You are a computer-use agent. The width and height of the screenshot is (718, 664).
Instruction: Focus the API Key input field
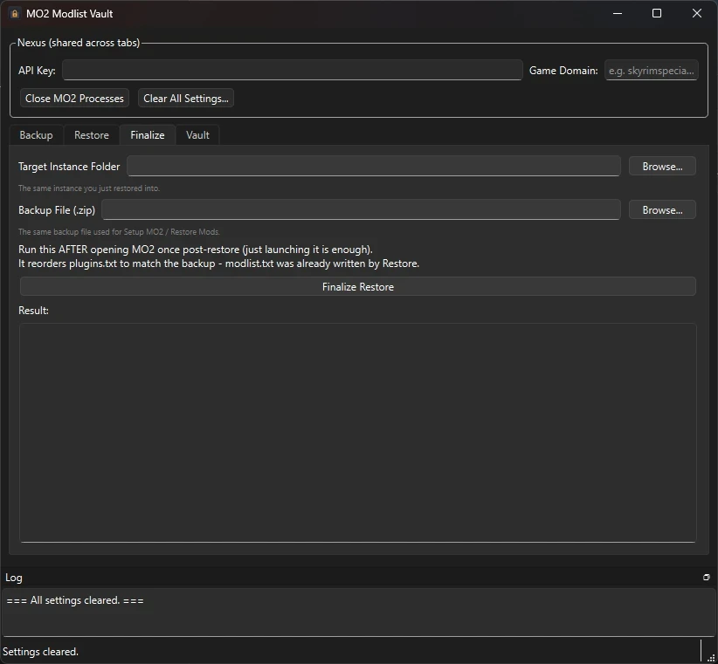(x=293, y=71)
